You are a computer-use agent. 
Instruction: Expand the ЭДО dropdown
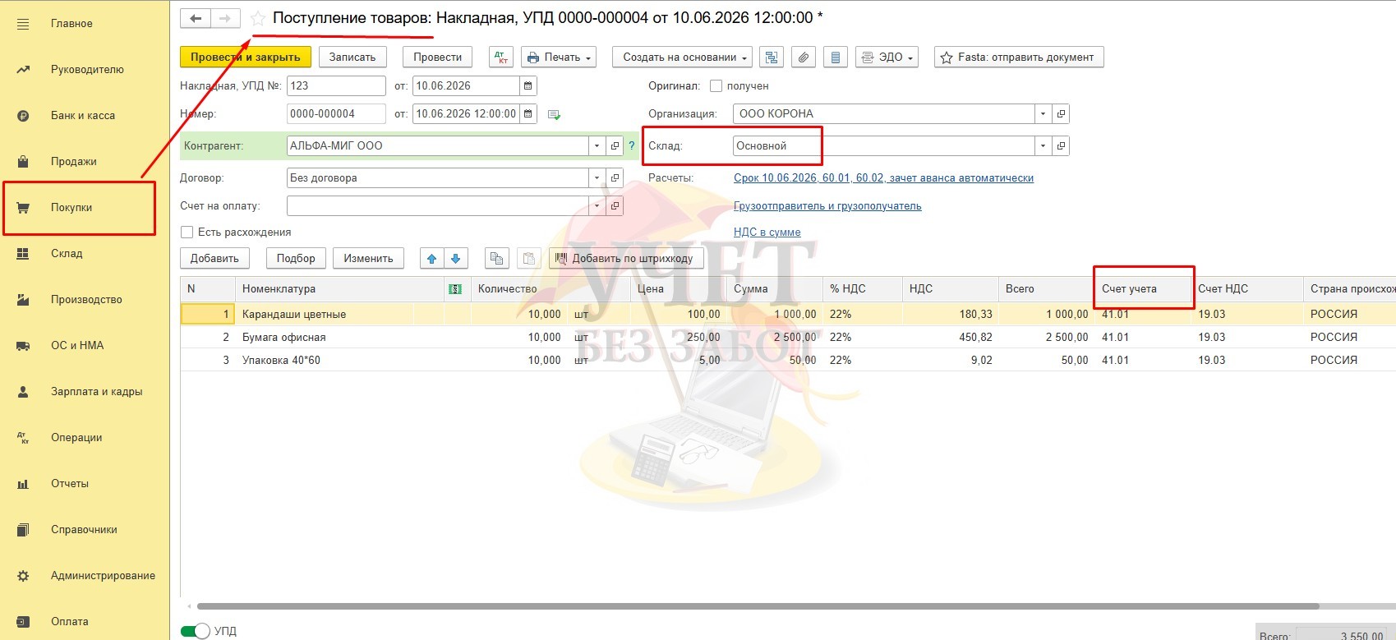point(887,58)
